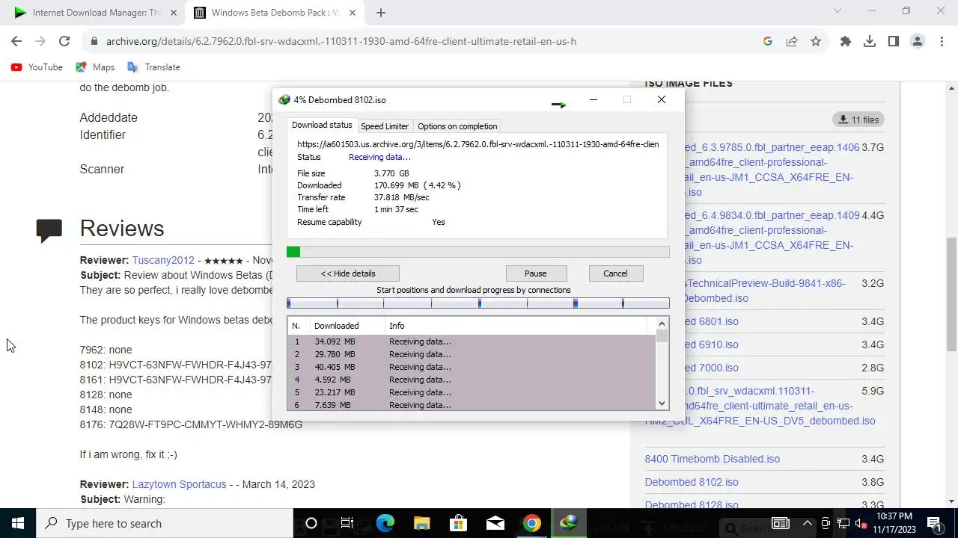Click the green download progress bar
This screenshot has width=958, height=538.
tap(478, 253)
